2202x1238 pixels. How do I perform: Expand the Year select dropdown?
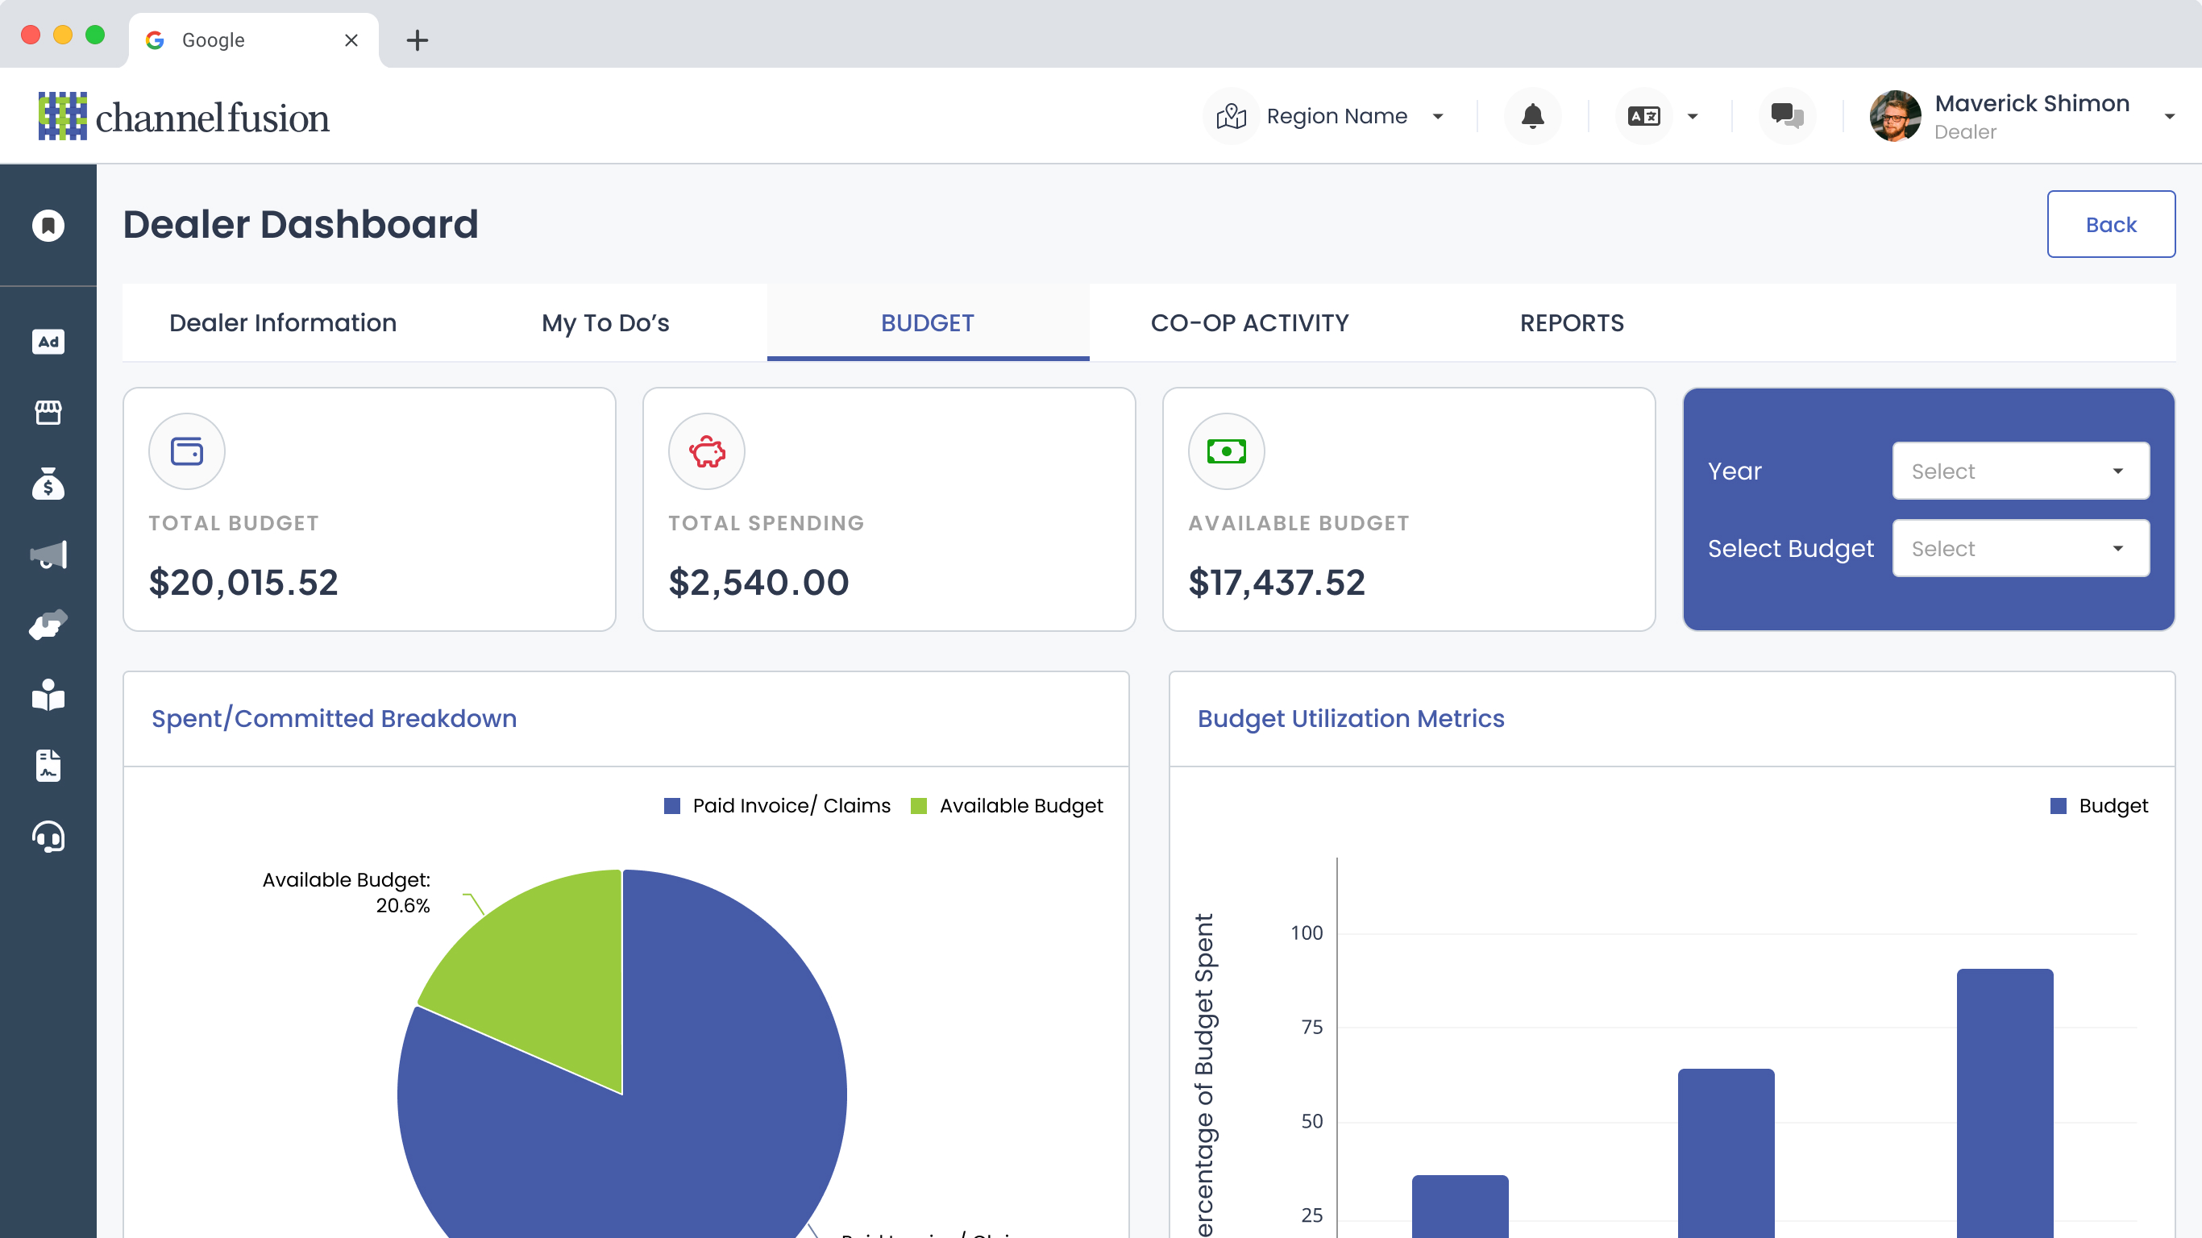click(2020, 471)
